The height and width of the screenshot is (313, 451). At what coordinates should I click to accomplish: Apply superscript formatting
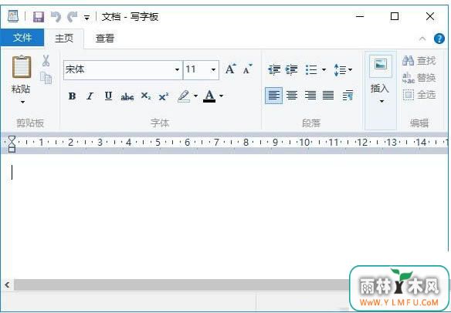(x=164, y=96)
